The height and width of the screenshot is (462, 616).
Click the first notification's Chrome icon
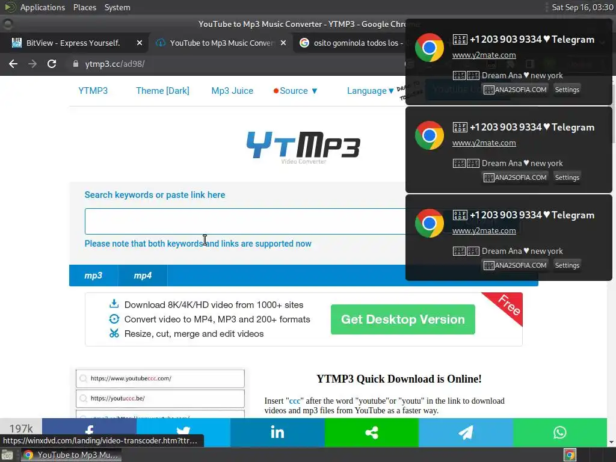point(430,48)
